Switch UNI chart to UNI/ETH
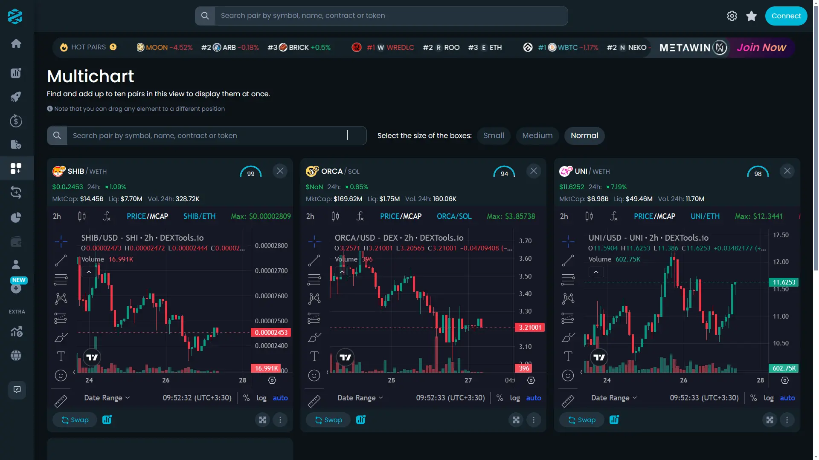The image size is (819, 460). tap(705, 216)
